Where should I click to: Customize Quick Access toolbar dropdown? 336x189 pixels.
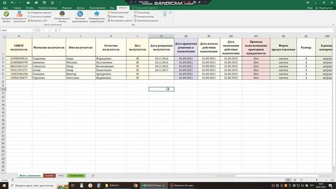pos(60,3)
